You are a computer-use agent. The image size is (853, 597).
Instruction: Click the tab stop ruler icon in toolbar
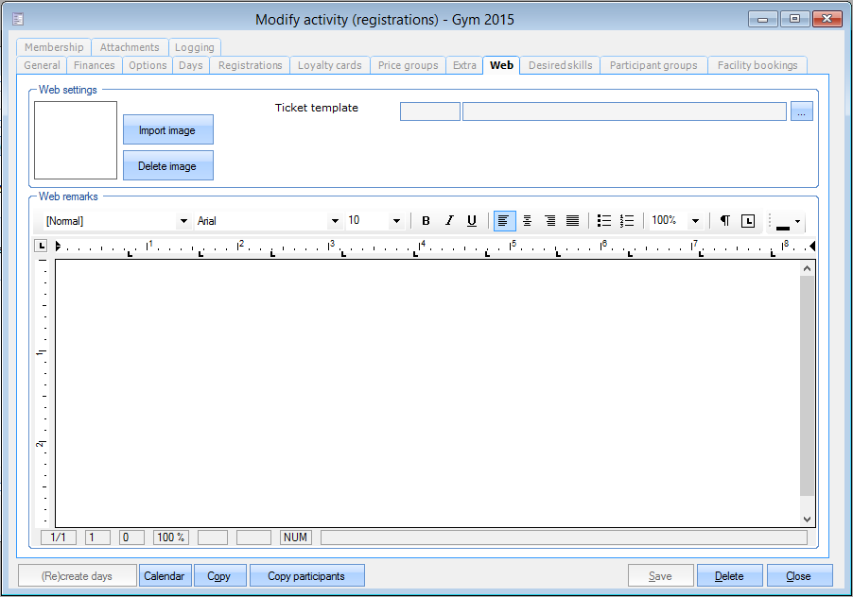pos(748,221)
